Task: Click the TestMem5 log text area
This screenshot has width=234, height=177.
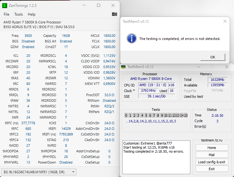Action: (156, 157)
